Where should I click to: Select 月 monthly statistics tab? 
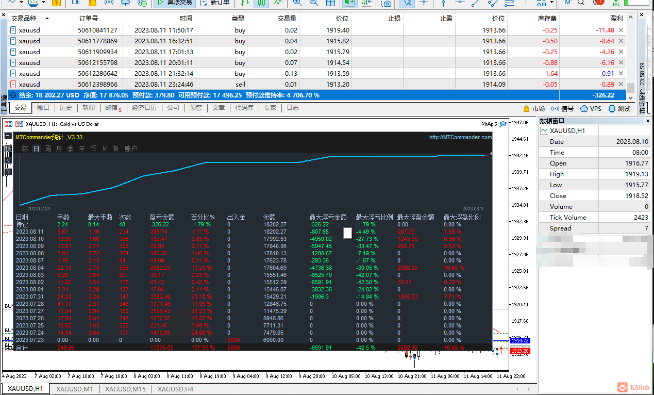pyautogui.click(x=59, y=149)
